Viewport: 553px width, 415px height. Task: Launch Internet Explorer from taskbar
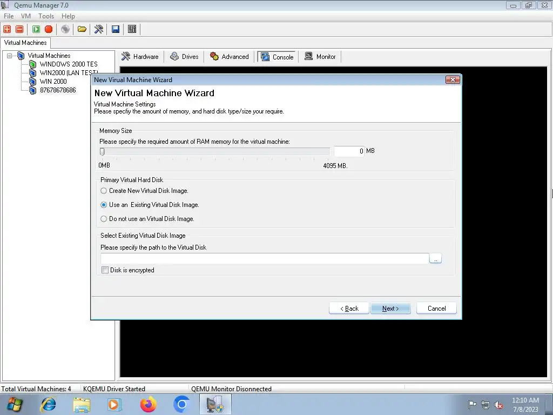click(x=48, y=405)
